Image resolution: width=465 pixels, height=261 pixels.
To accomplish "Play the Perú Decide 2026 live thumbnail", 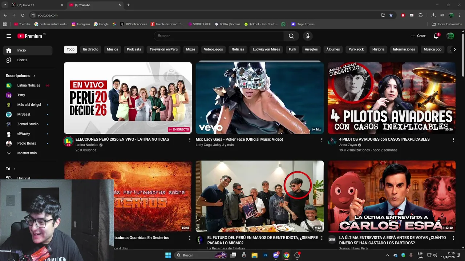I will point(128,98).
